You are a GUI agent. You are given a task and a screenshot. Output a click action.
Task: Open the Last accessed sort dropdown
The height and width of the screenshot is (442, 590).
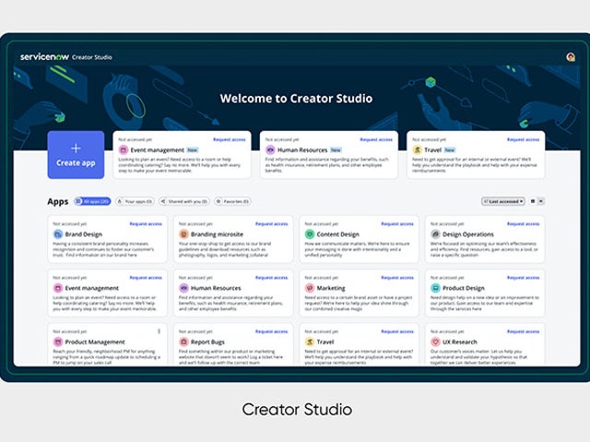[x=503, y=202]
